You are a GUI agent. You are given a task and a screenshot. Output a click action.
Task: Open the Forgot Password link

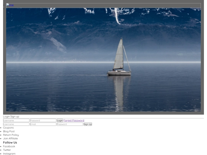(x=74, y=120)
